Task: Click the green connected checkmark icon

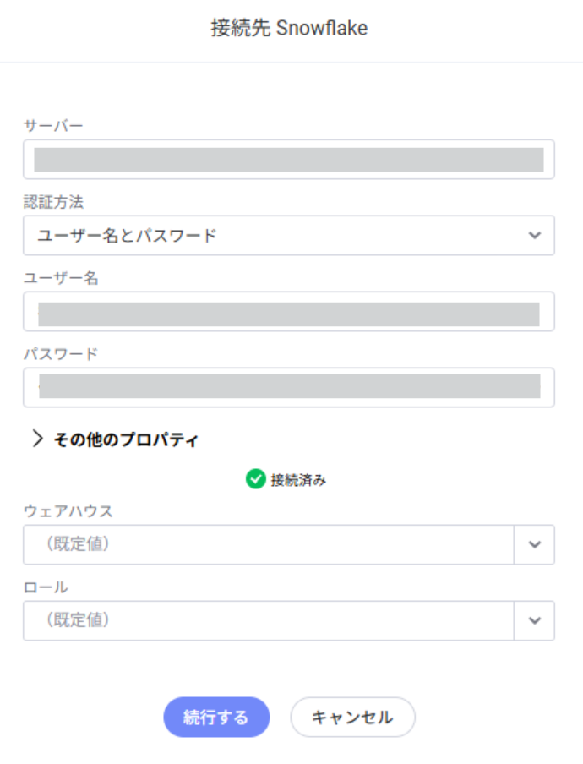Action: pos(255,479)
